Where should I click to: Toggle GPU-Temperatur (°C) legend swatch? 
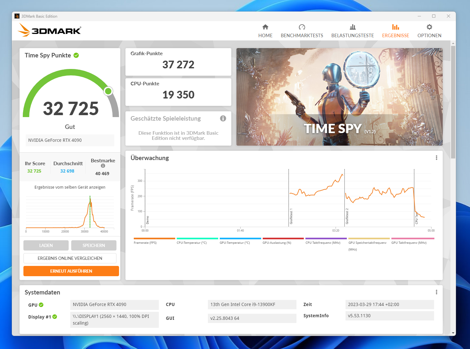coord(240,239)
